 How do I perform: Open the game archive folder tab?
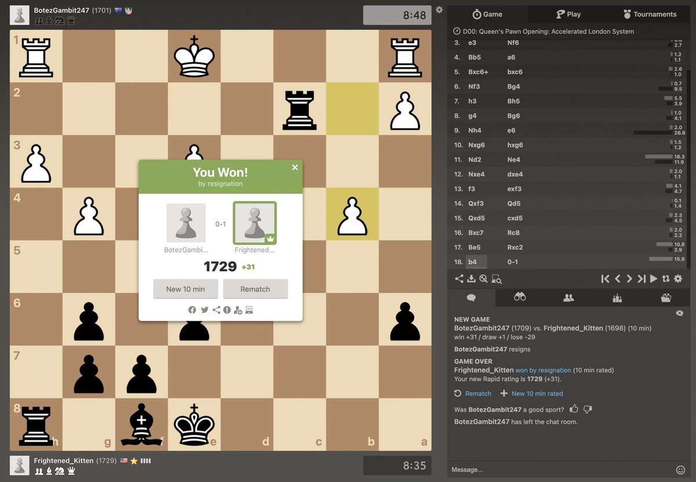click(666, 298)
